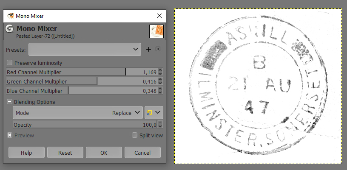Viewport: 347px width, 170px height.
Task: Click the postmark image on the canvas
Action: (258, 86)
